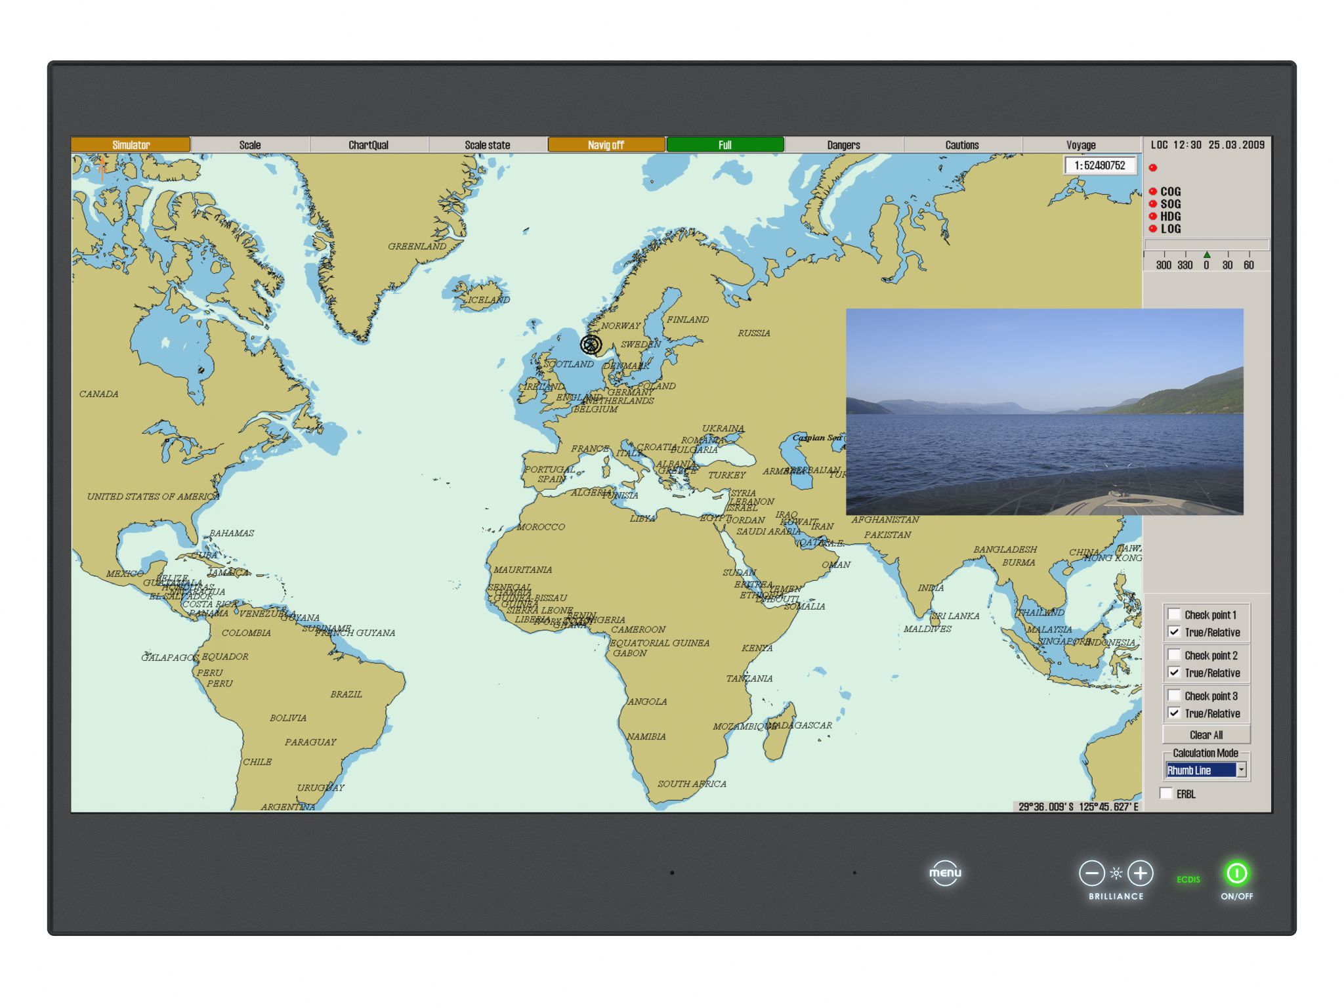Click the UNITED STATES OF AMERICA label

153,497
